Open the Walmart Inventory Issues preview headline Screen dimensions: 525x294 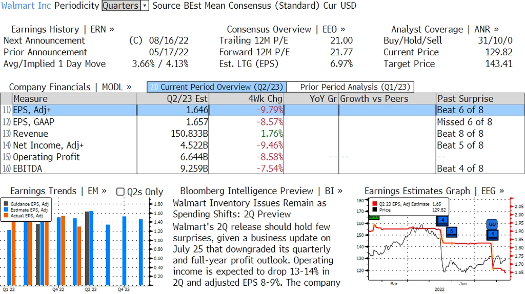[x=250, y=208]
